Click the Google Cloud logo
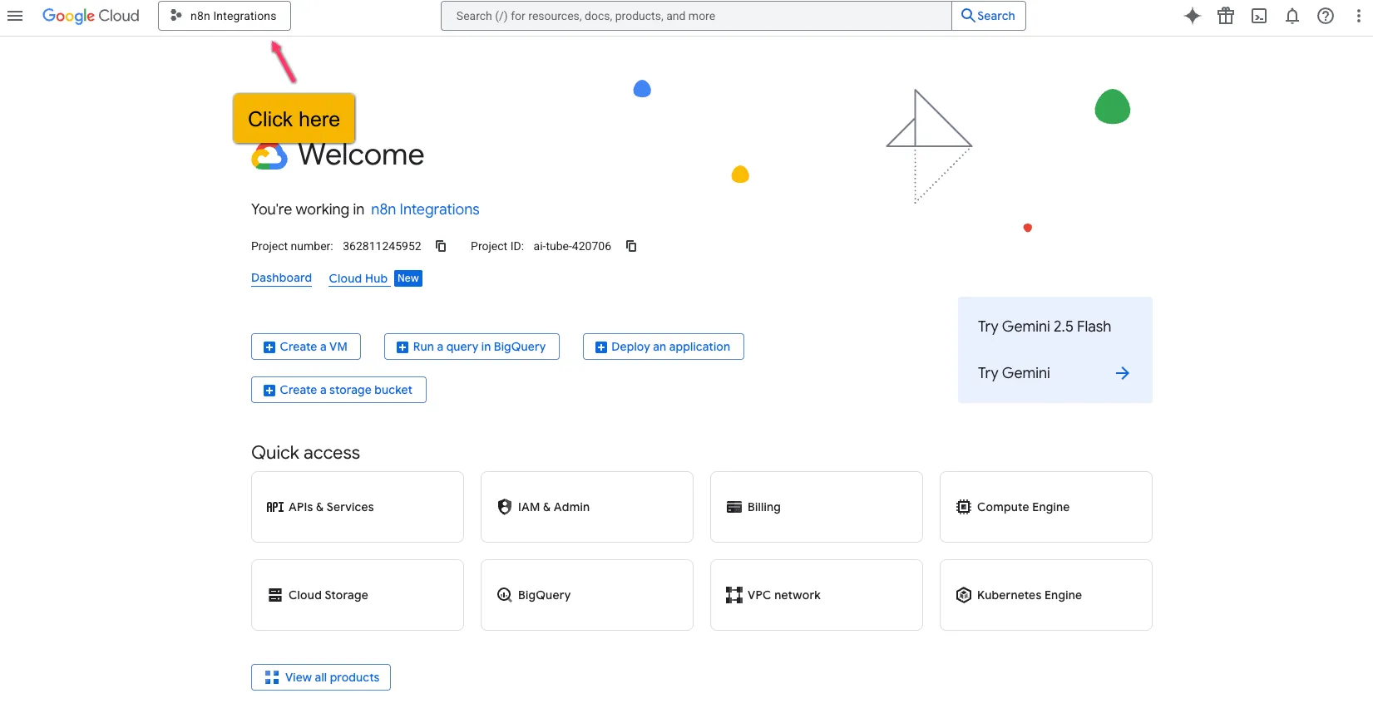The width and height of the screenshot is (1373, 713). tap(91, 16)
